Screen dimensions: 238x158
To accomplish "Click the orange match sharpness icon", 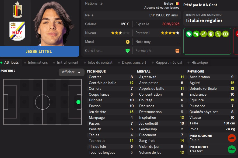I will pos(177,51).
